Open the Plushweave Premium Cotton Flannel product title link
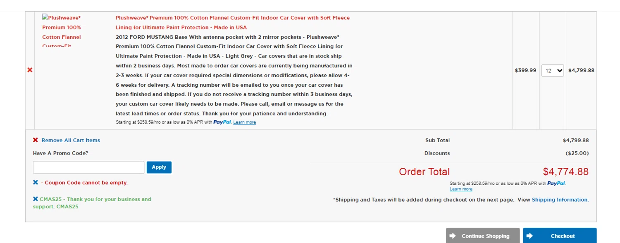 [x=232, y=23]
